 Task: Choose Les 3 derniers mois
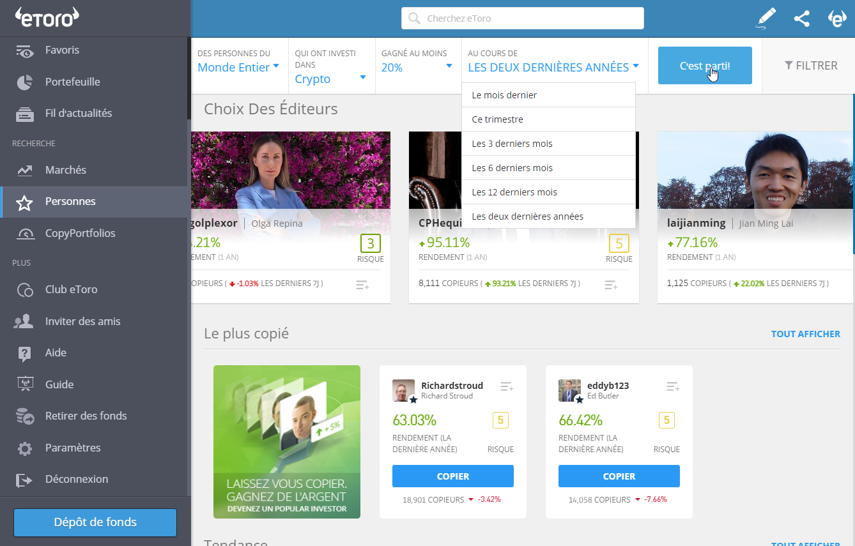pyautogui.click(x=548, y=144)
